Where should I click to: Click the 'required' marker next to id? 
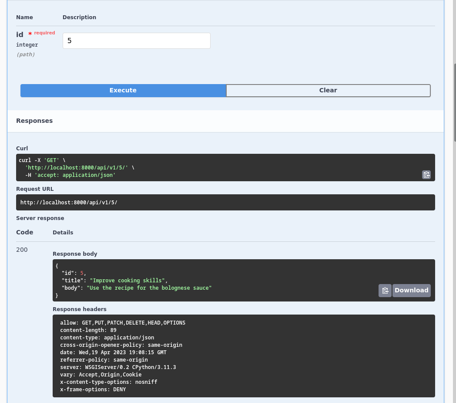(x=44, y=33)
